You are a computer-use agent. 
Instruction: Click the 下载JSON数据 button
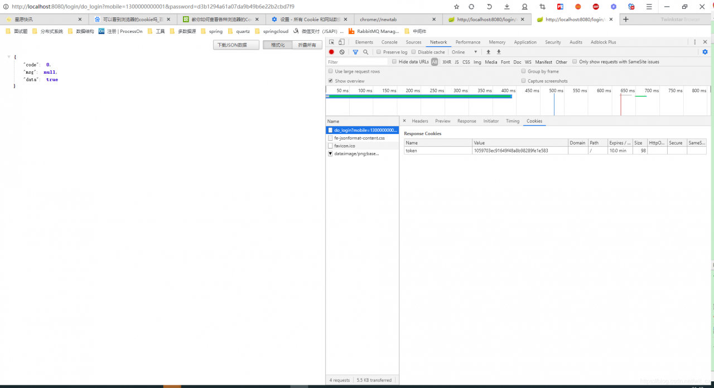click(x=236, y=45)
